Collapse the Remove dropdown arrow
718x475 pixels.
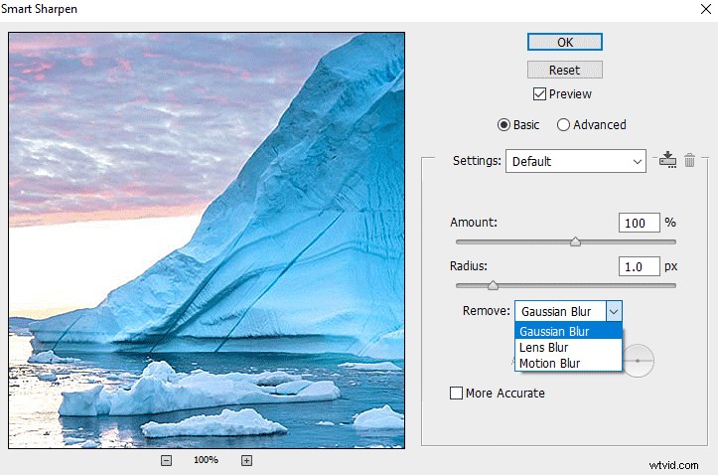pyautogui.click(x=614, y=311)
